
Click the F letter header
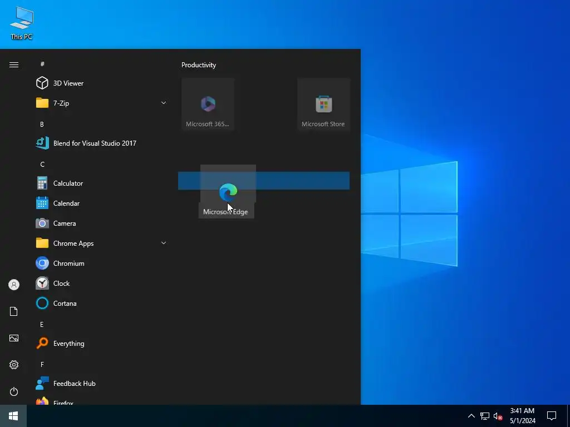(42, 364)
